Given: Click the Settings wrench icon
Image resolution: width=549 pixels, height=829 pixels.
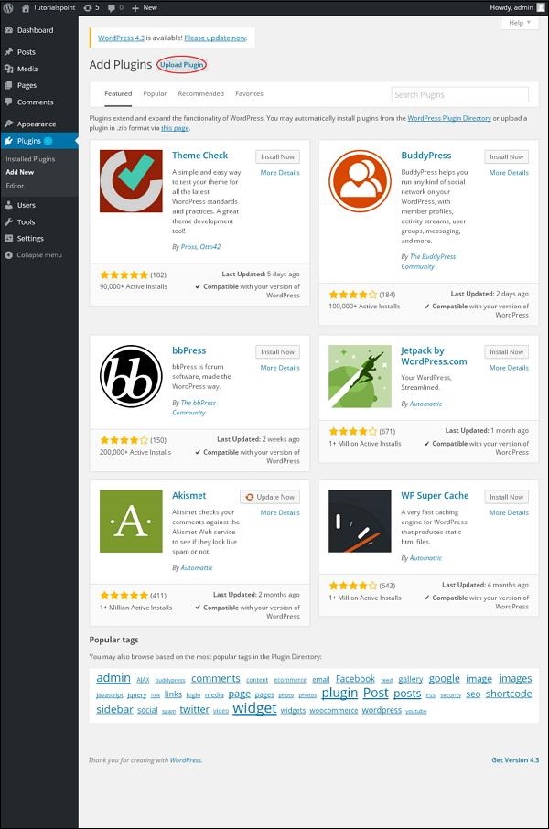Looking at the screenshot, I should coord(11,237).
